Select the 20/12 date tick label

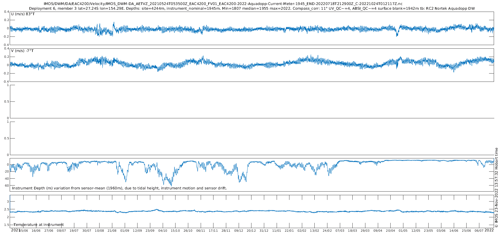251,231
